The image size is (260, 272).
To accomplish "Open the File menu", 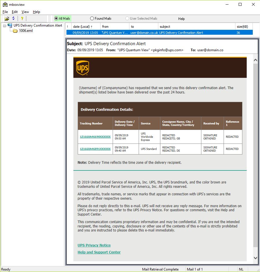I will tap(5, 12).
